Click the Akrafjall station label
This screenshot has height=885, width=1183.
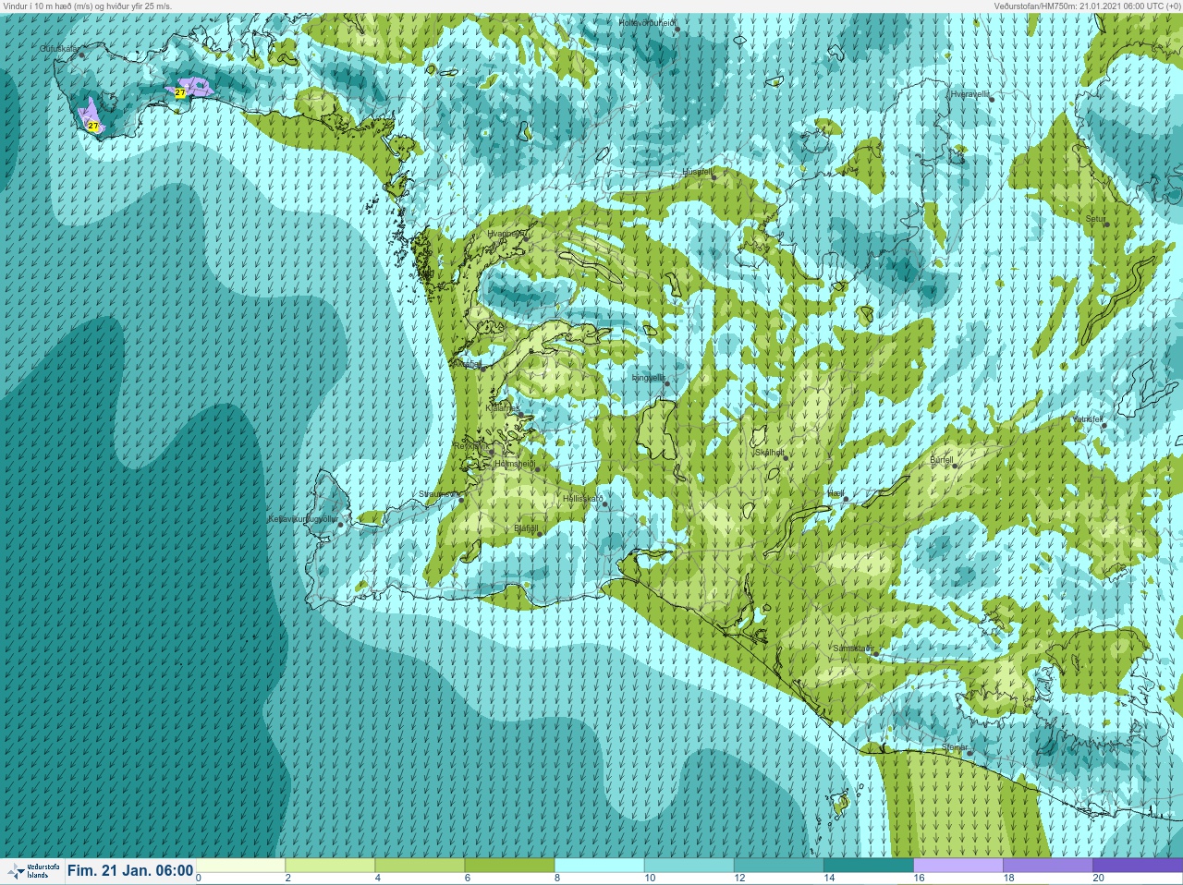[x=467, y=364]
